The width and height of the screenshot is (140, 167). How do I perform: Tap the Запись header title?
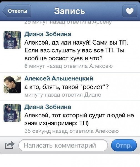(x=70, y=11)
